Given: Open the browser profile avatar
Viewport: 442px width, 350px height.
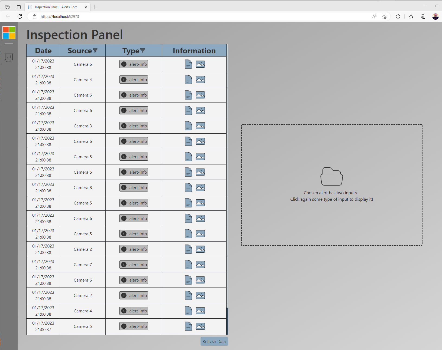Looking at the screenshot, I should point(435,16).
